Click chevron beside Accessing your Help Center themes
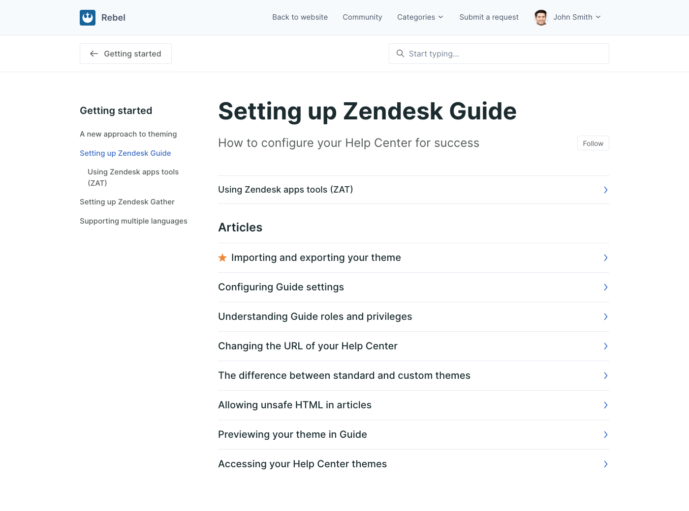 (605, 464)
